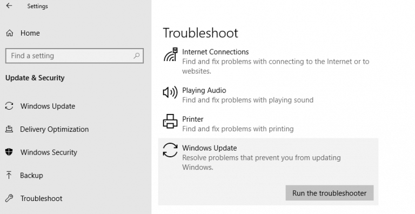Expand the Printer troubleshooter entry

[x=268, y=124]
